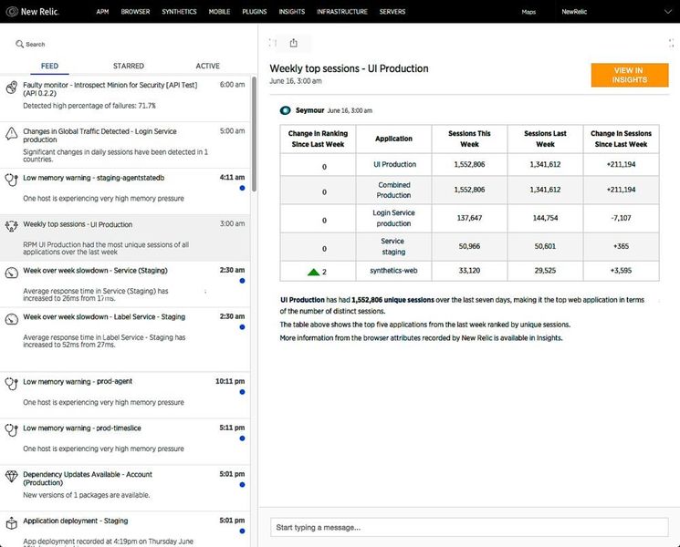
Task: Switch to the ACTIVE tab
Action: point(208,66)
